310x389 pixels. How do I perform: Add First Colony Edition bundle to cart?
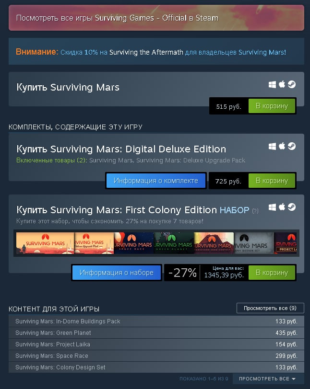(x=272, y=273)
